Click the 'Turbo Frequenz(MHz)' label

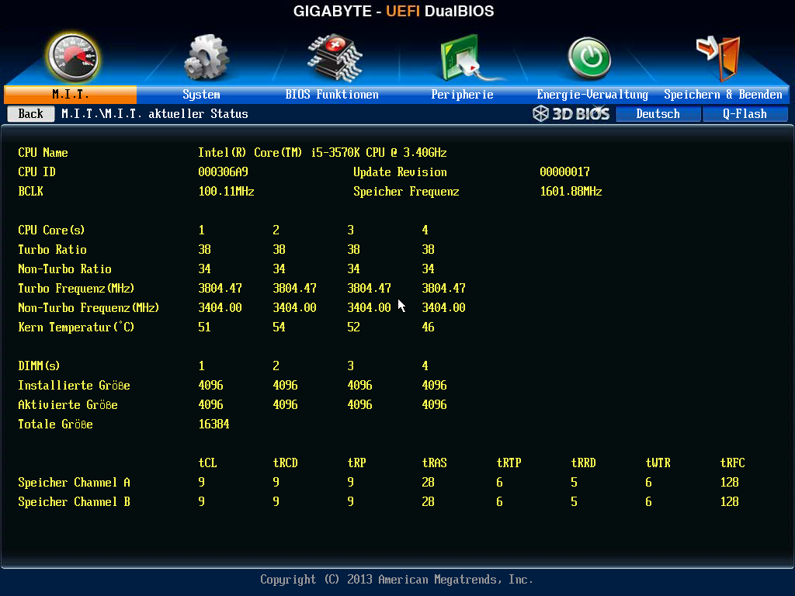pyautogui.click(x=76, y=289)
